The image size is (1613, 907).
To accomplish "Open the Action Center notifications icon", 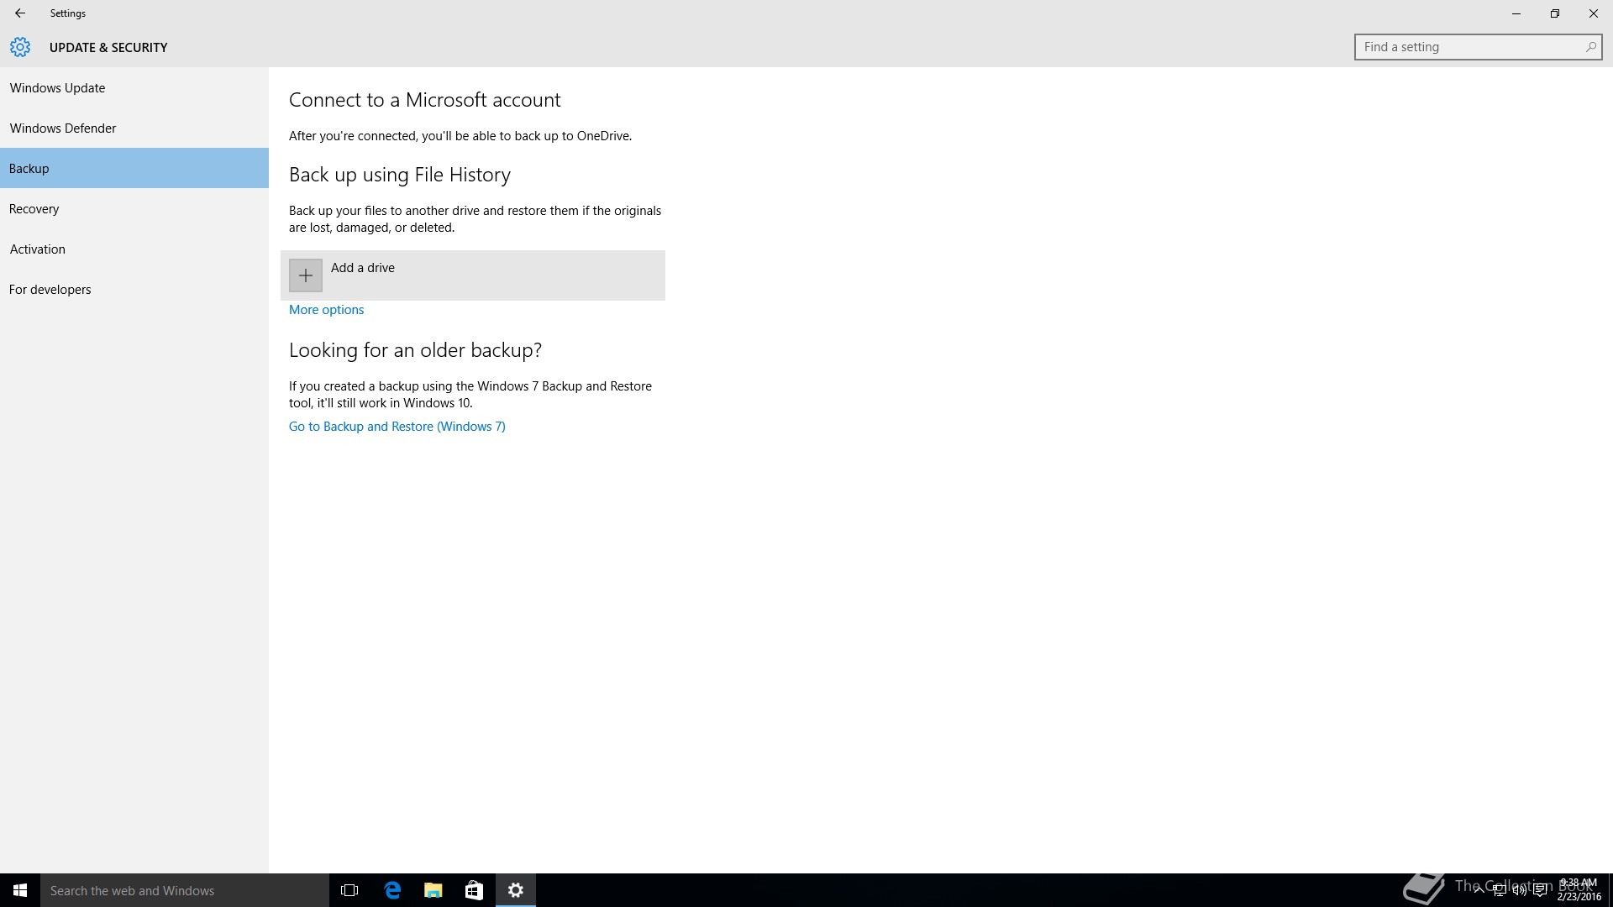I will click(x=1540, y=891).
